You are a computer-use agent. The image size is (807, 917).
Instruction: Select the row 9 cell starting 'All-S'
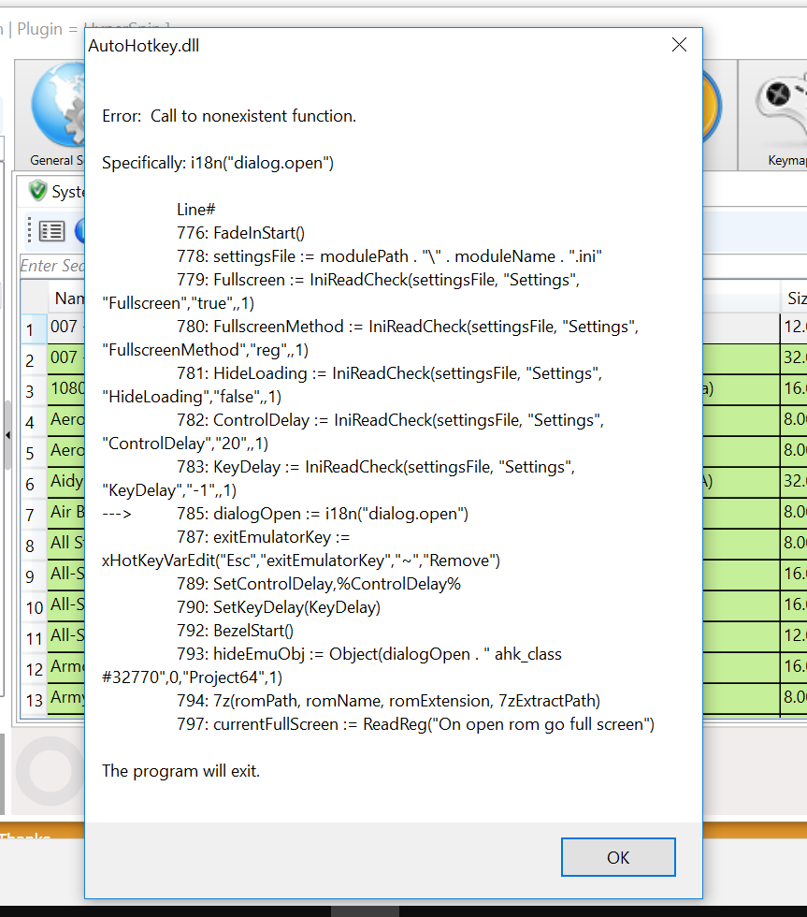point(66,575)
